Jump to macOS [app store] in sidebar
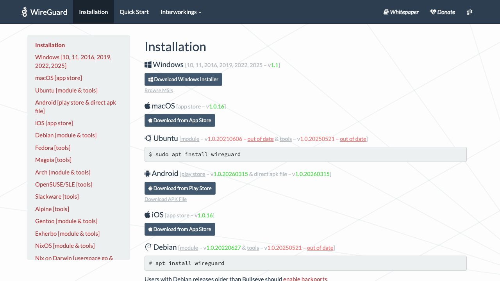The height and width of the screenshot is (281, 500). [x=59, y=78]
